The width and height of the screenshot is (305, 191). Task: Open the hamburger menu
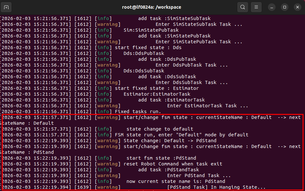coord(256,7)
